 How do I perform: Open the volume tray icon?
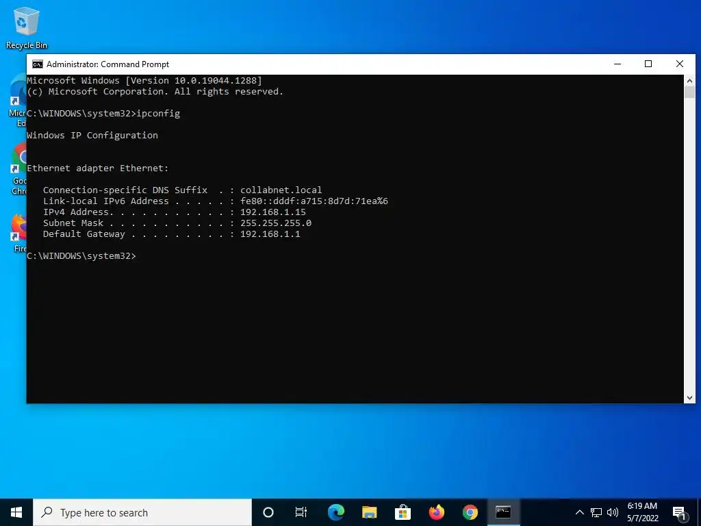[x=613, y=512]
